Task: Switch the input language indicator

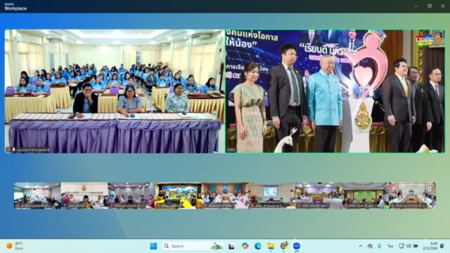Action: [390, 246]
